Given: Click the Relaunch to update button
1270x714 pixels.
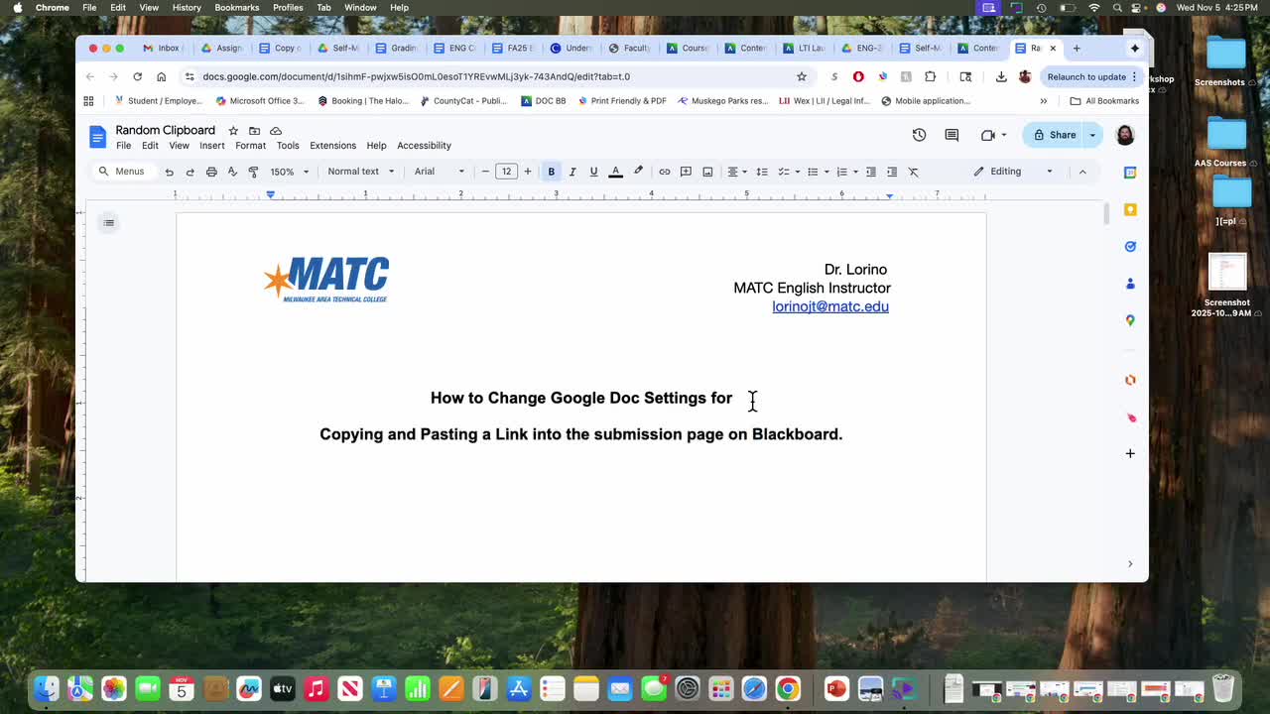Looking at the screenshot, I should pos(1092,76).
